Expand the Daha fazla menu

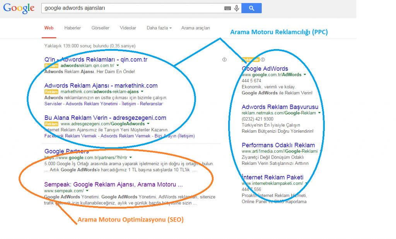point(159,28)
